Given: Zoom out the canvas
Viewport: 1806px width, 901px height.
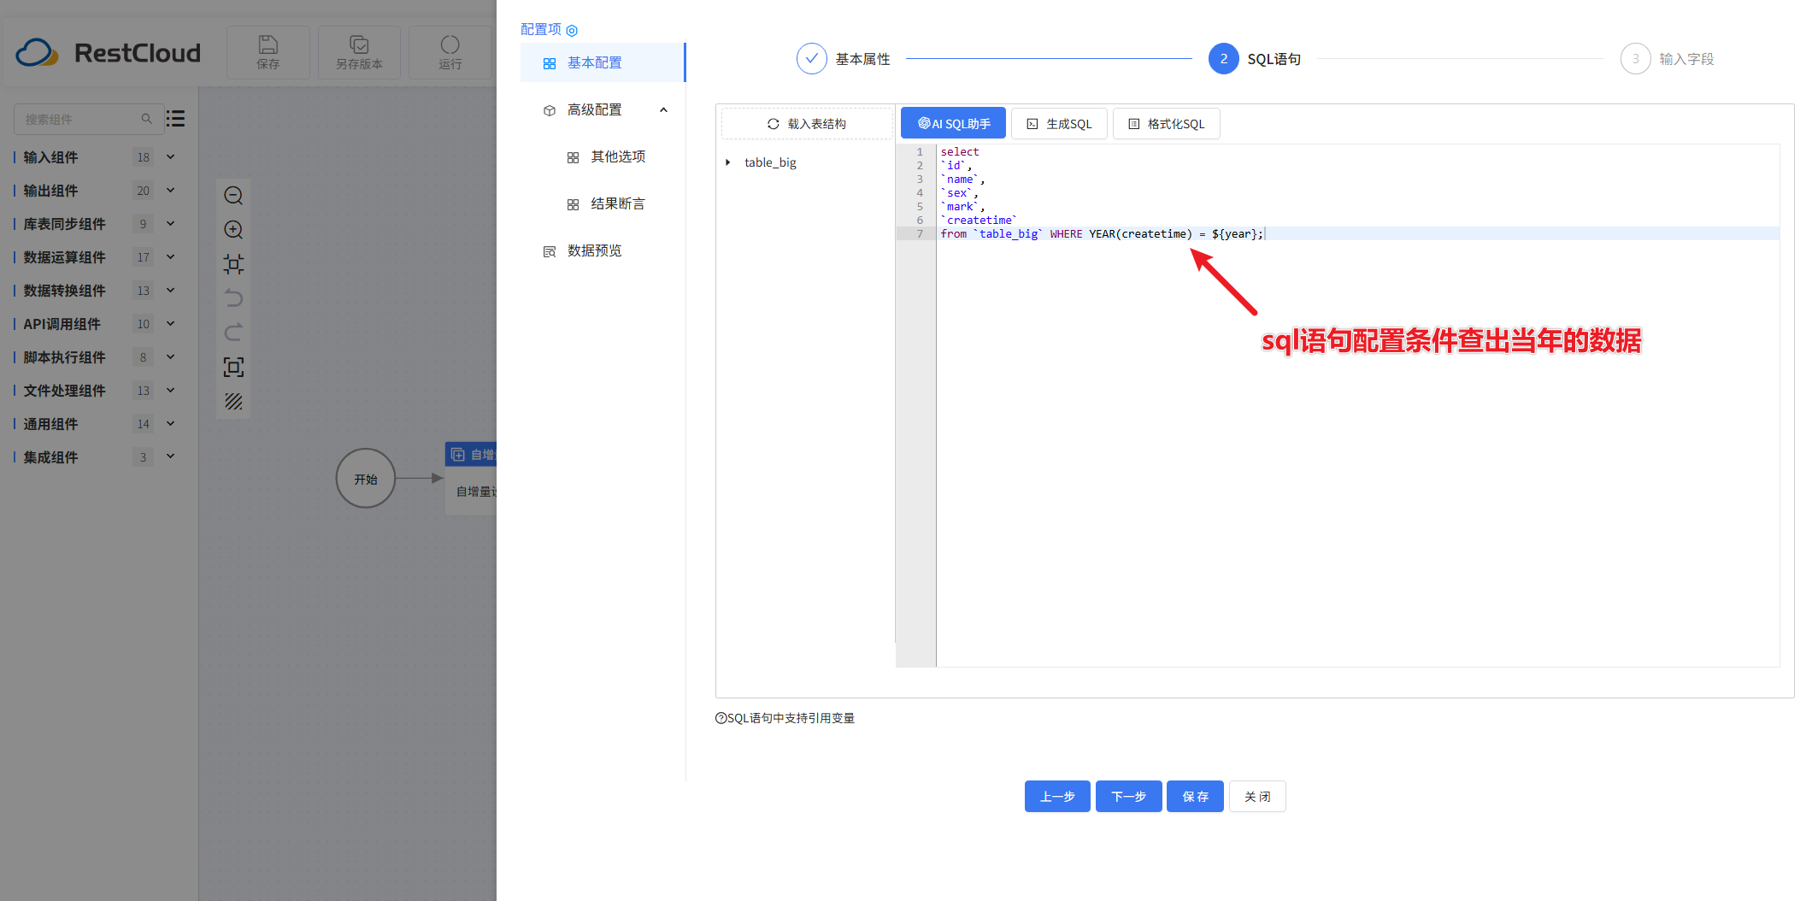Looking at the screenshot, I should 233,196.
